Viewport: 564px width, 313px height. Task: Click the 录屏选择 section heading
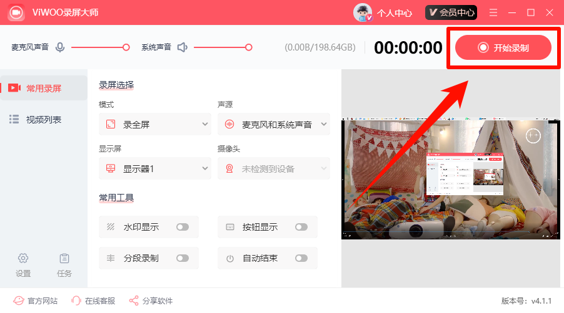click(116, 85)
